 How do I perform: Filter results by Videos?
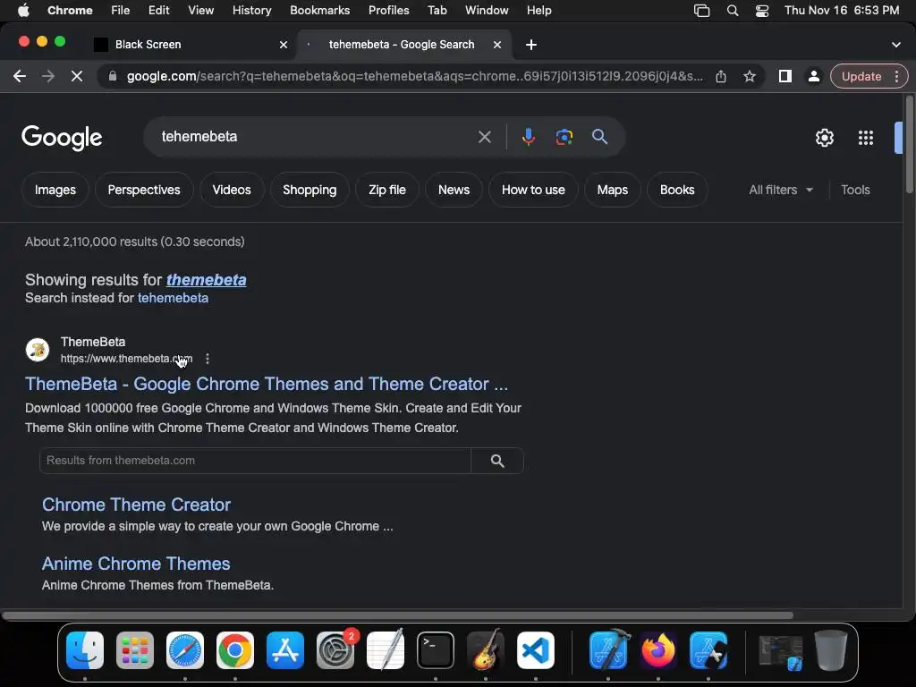pyautogui.click(x=232, y=190)
